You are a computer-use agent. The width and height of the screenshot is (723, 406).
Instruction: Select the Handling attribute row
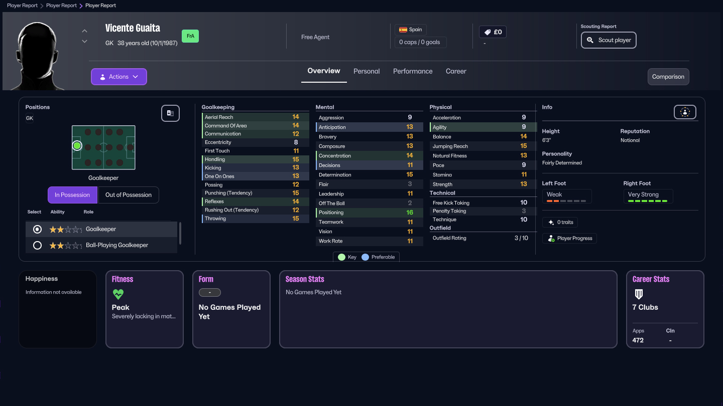tap(255, 159)
